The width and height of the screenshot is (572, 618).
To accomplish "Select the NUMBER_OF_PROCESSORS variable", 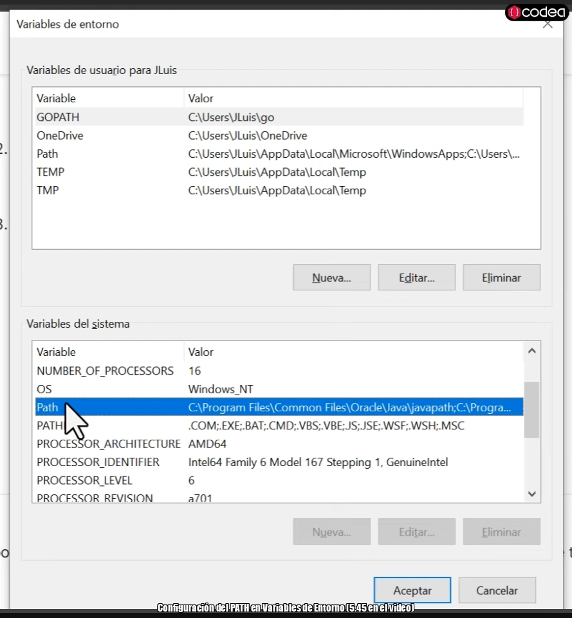I will [x=97, y=371].
